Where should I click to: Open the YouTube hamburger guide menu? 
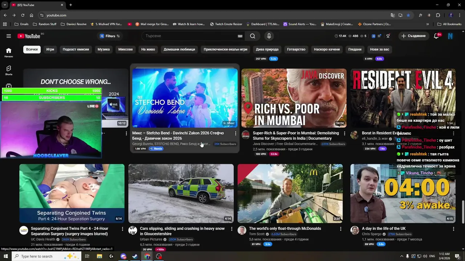click(x=9, y=36)
